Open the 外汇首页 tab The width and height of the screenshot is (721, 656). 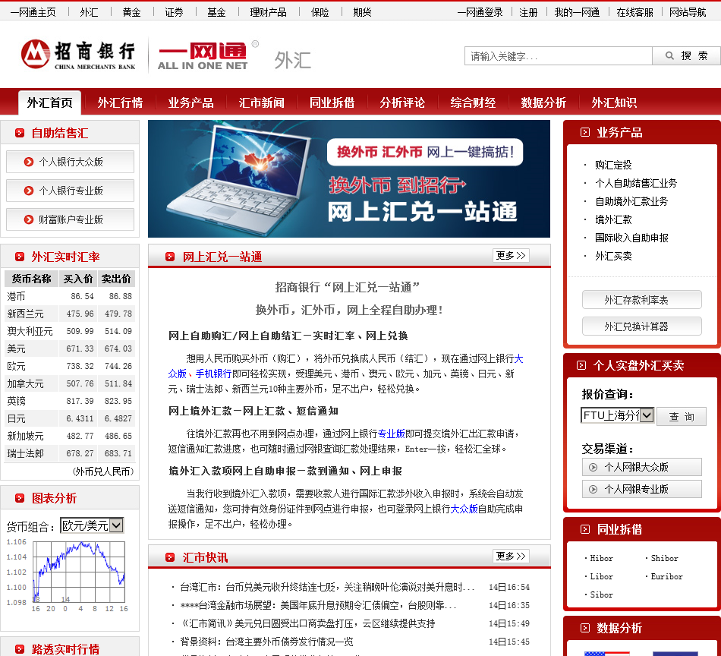click(x=49, y=102)
